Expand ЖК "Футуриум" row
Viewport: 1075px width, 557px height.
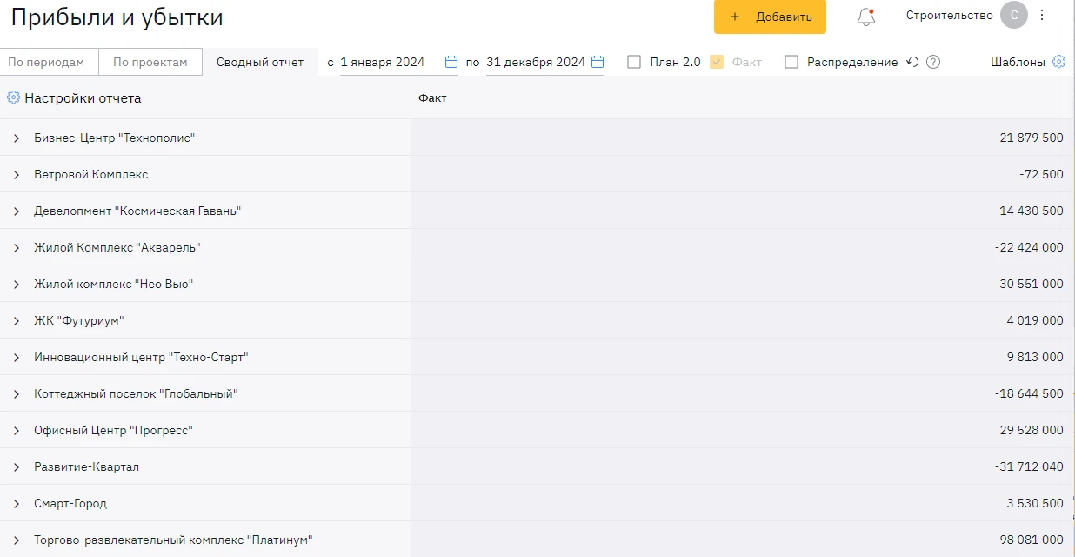coord(17,321)
